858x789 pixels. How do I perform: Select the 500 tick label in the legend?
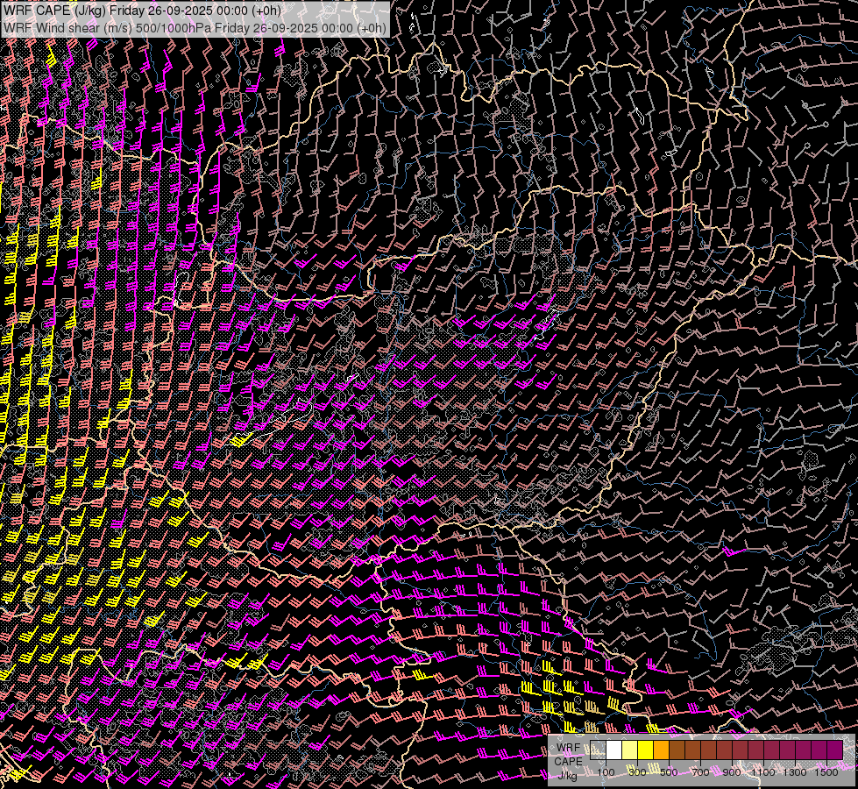click(669, 771)
